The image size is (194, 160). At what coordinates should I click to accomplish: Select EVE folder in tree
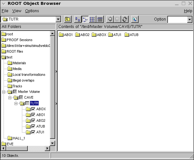7,144
